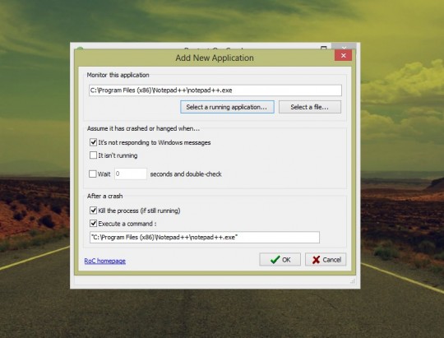444x338 pixels.
Task: Close the Add New Application dialog
Action: click(343, 56)
